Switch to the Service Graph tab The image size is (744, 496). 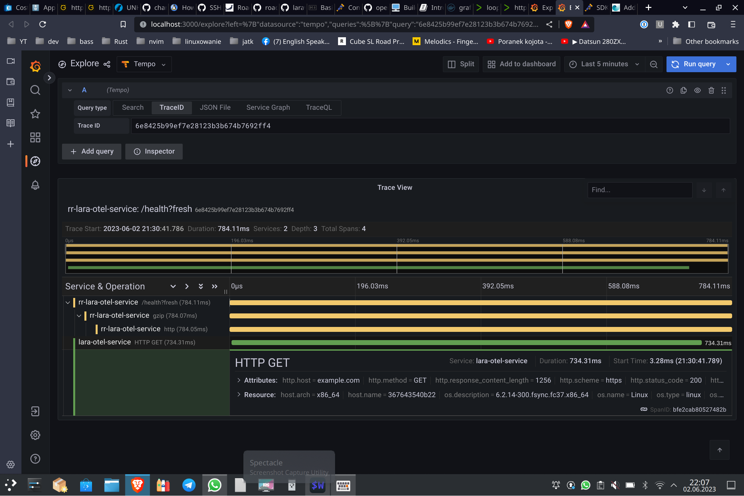coord(268,107)
